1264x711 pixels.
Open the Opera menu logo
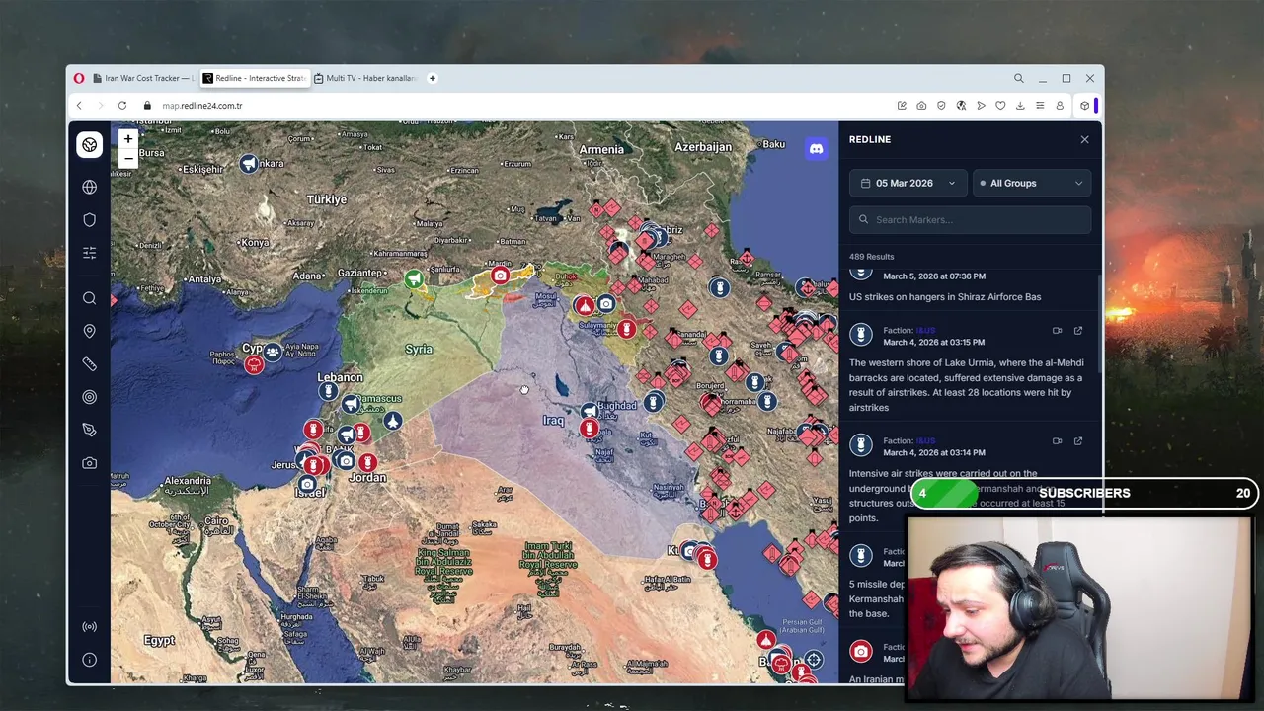(79, 78)
